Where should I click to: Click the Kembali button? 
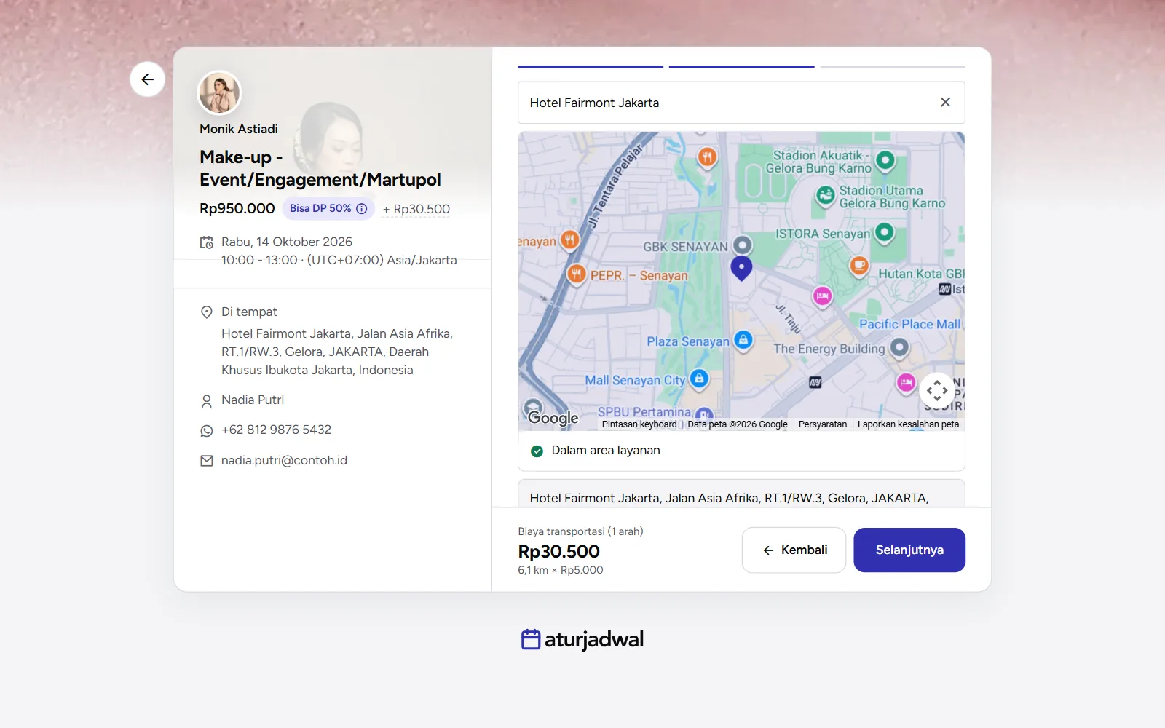(x=794, y=550)
